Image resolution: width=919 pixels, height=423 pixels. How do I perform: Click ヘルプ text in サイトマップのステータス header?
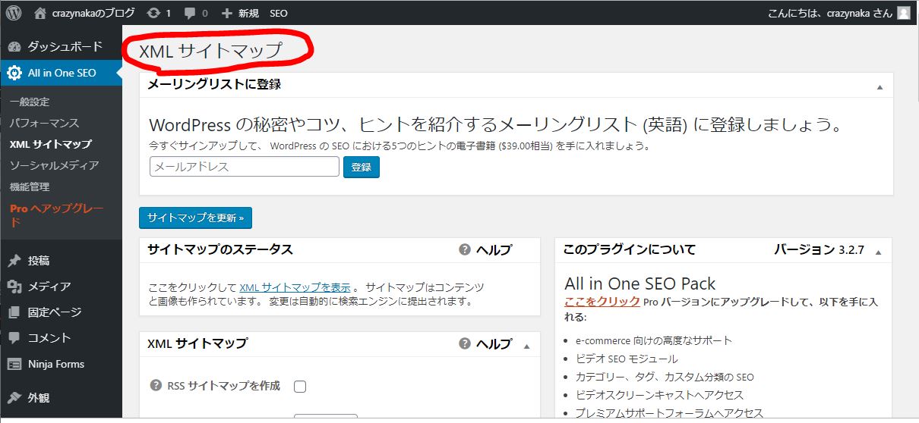point(494,249)
